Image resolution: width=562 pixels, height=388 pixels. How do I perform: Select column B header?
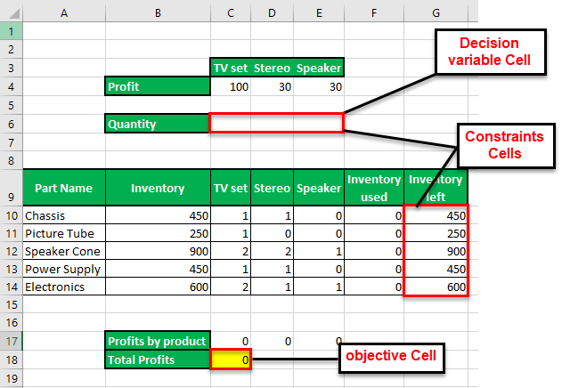(158, 13)
